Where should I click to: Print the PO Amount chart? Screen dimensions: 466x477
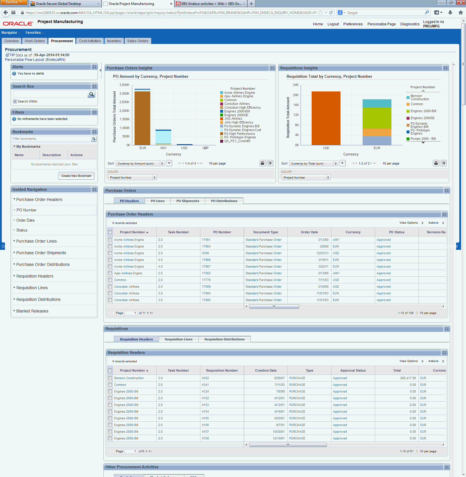pos(262,163)
